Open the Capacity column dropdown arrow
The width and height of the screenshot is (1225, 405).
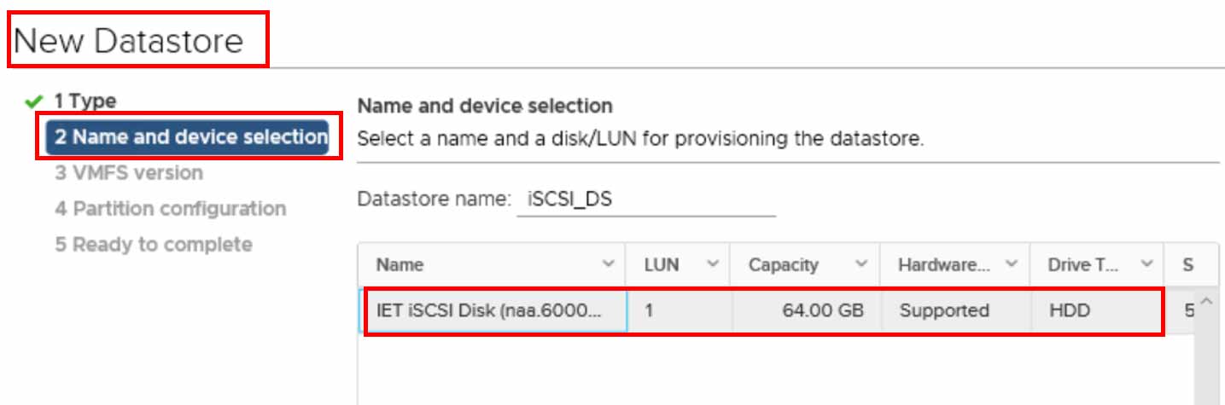[861, 264]
